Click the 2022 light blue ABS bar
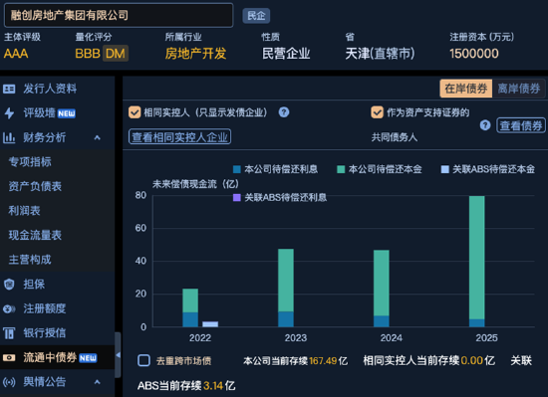The height and width of the screenshot is (397, 548). pyautogui.click(x=210, y=324)
